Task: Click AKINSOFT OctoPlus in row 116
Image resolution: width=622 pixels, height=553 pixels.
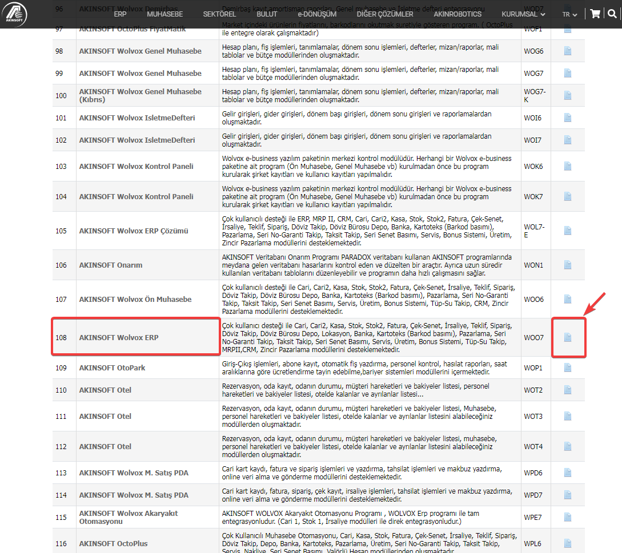Action: [113, 543]
